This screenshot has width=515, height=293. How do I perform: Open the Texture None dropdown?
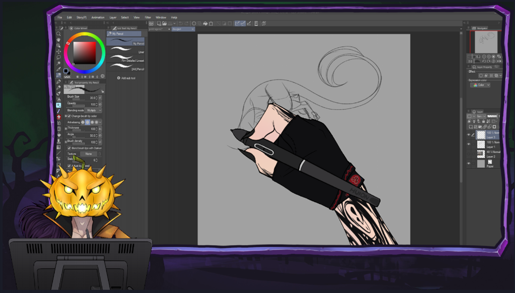(88, 153)
